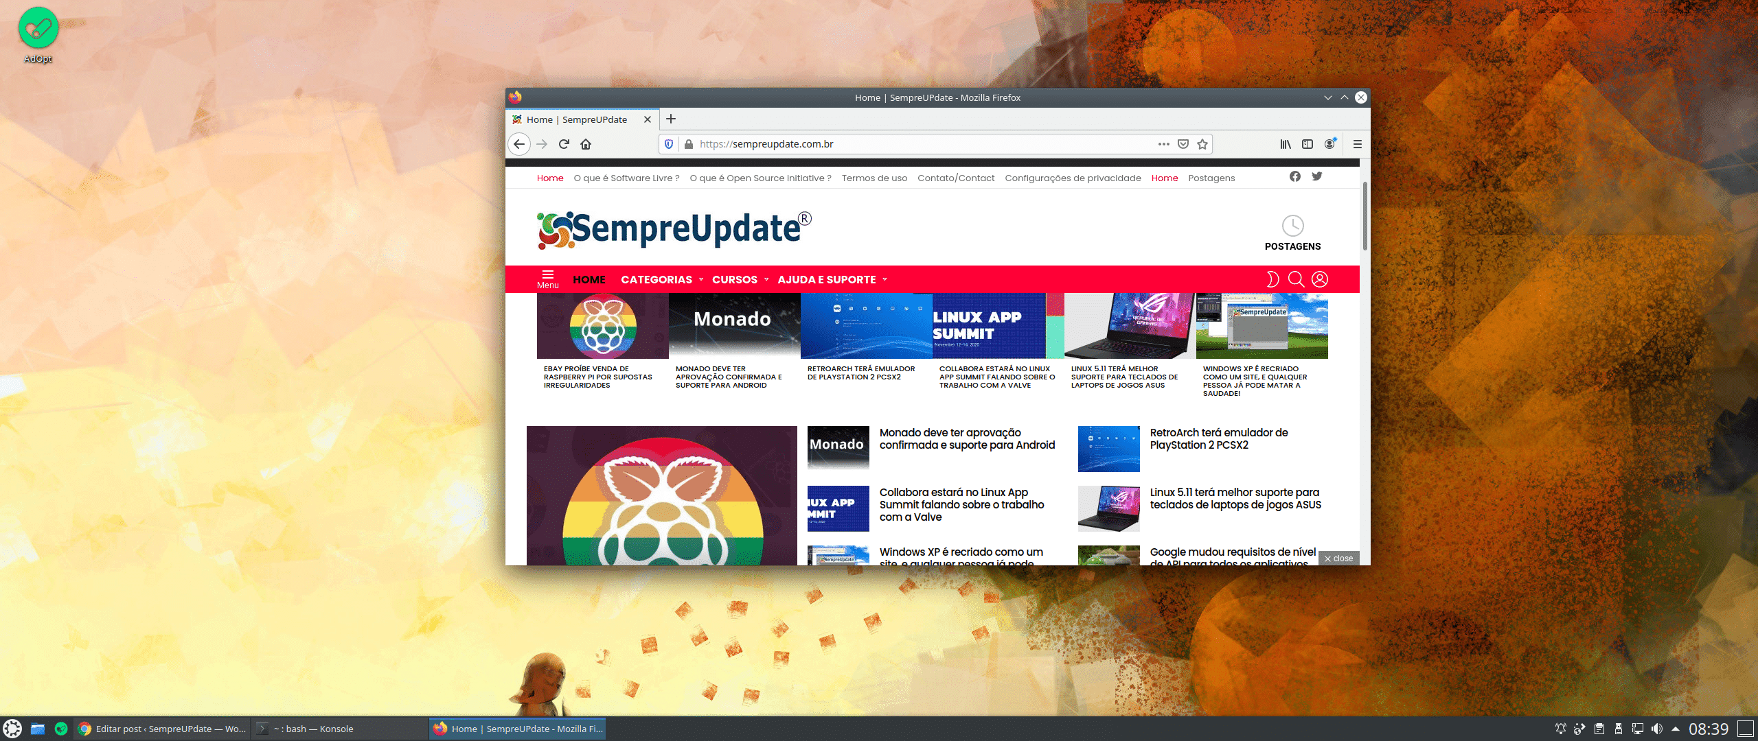Toggle Firefox sidebar view
The image size is (1758, 741).
click(1308, 144)
